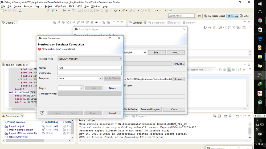Collapse the Build/Debug section in Commander
This screenshot has height=149, width=266.
[x=42, y=122]
